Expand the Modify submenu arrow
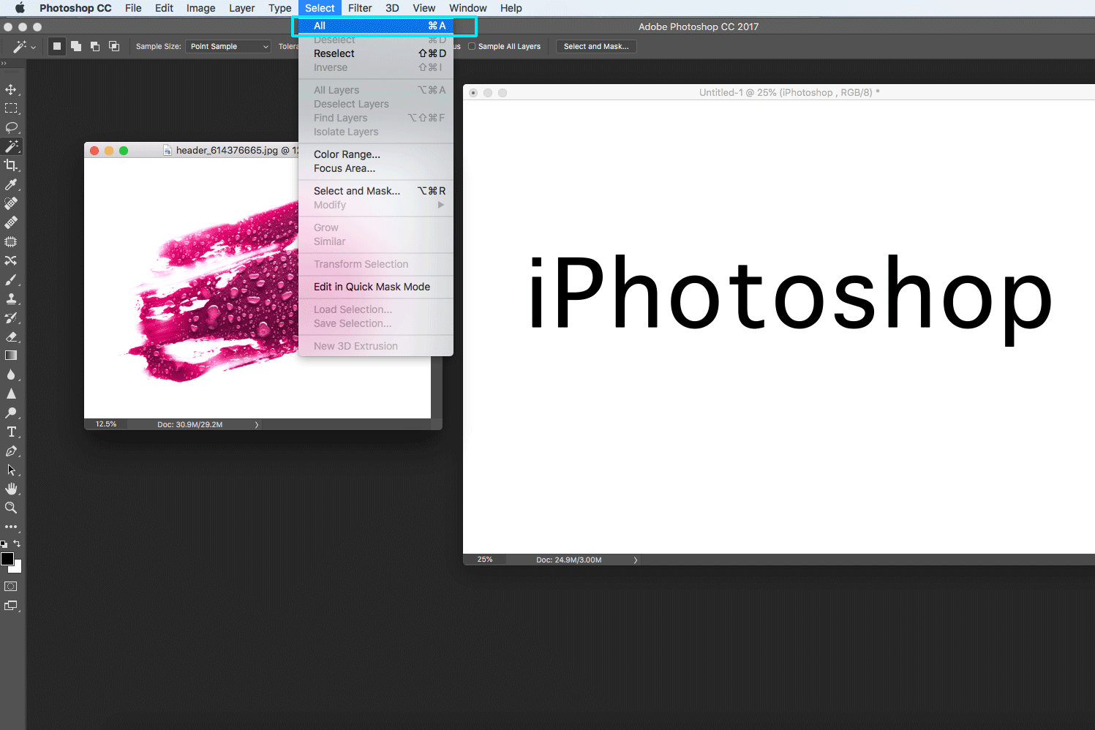 (441, 205)
